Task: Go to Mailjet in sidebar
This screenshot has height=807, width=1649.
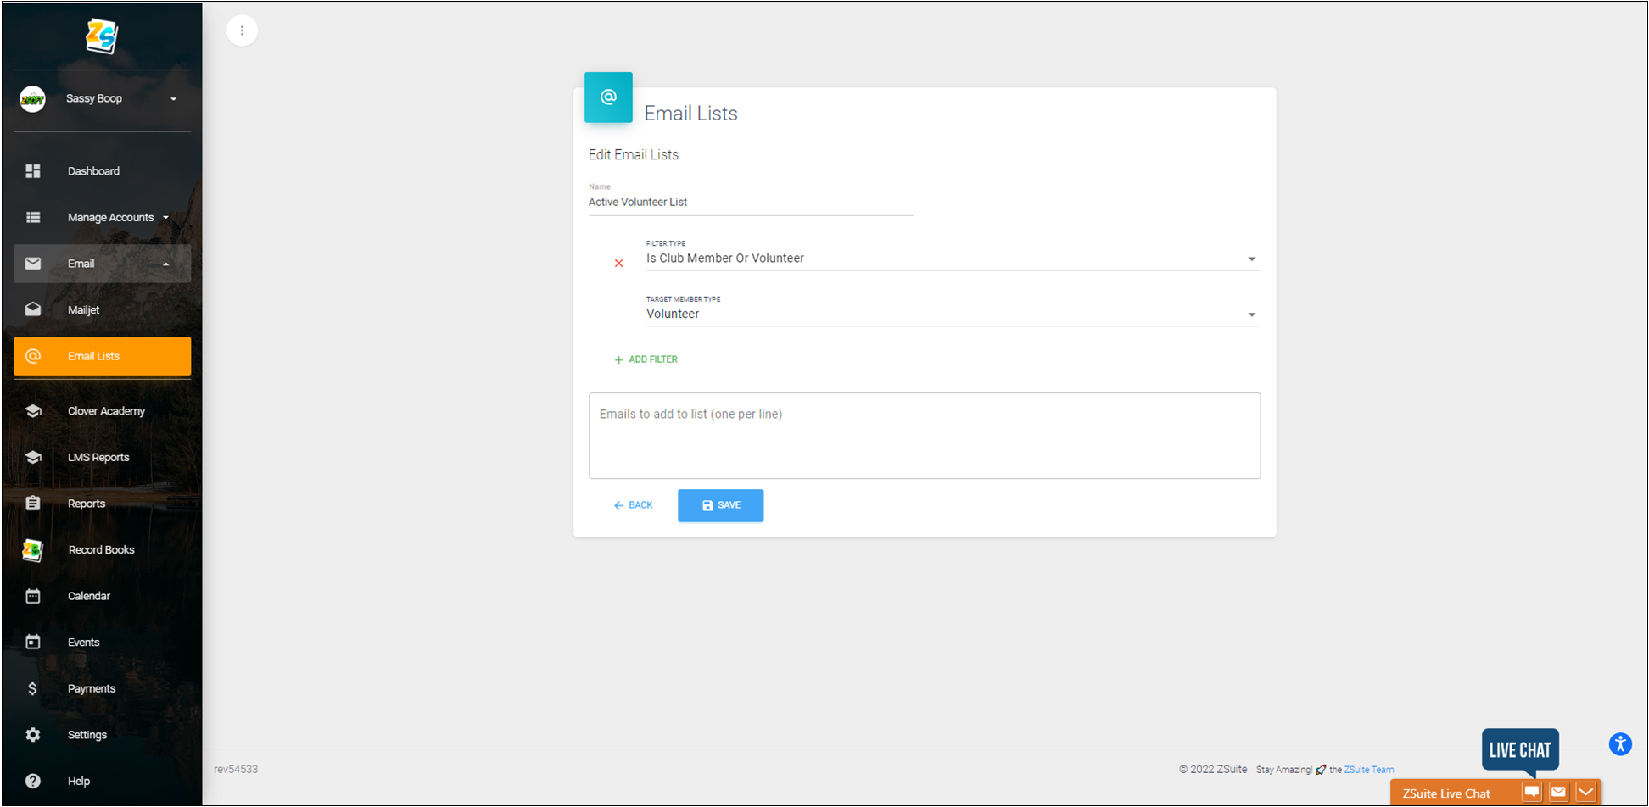Action: click(x=83, y=310)
